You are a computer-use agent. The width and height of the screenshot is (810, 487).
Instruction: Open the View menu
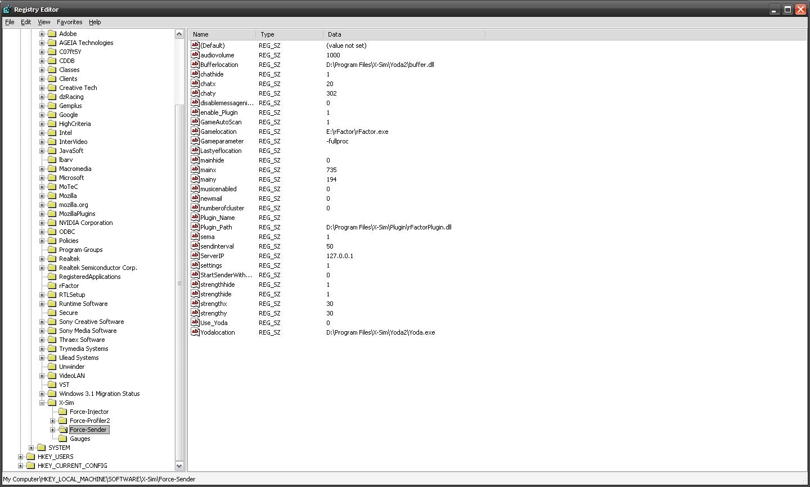point(44,22)
